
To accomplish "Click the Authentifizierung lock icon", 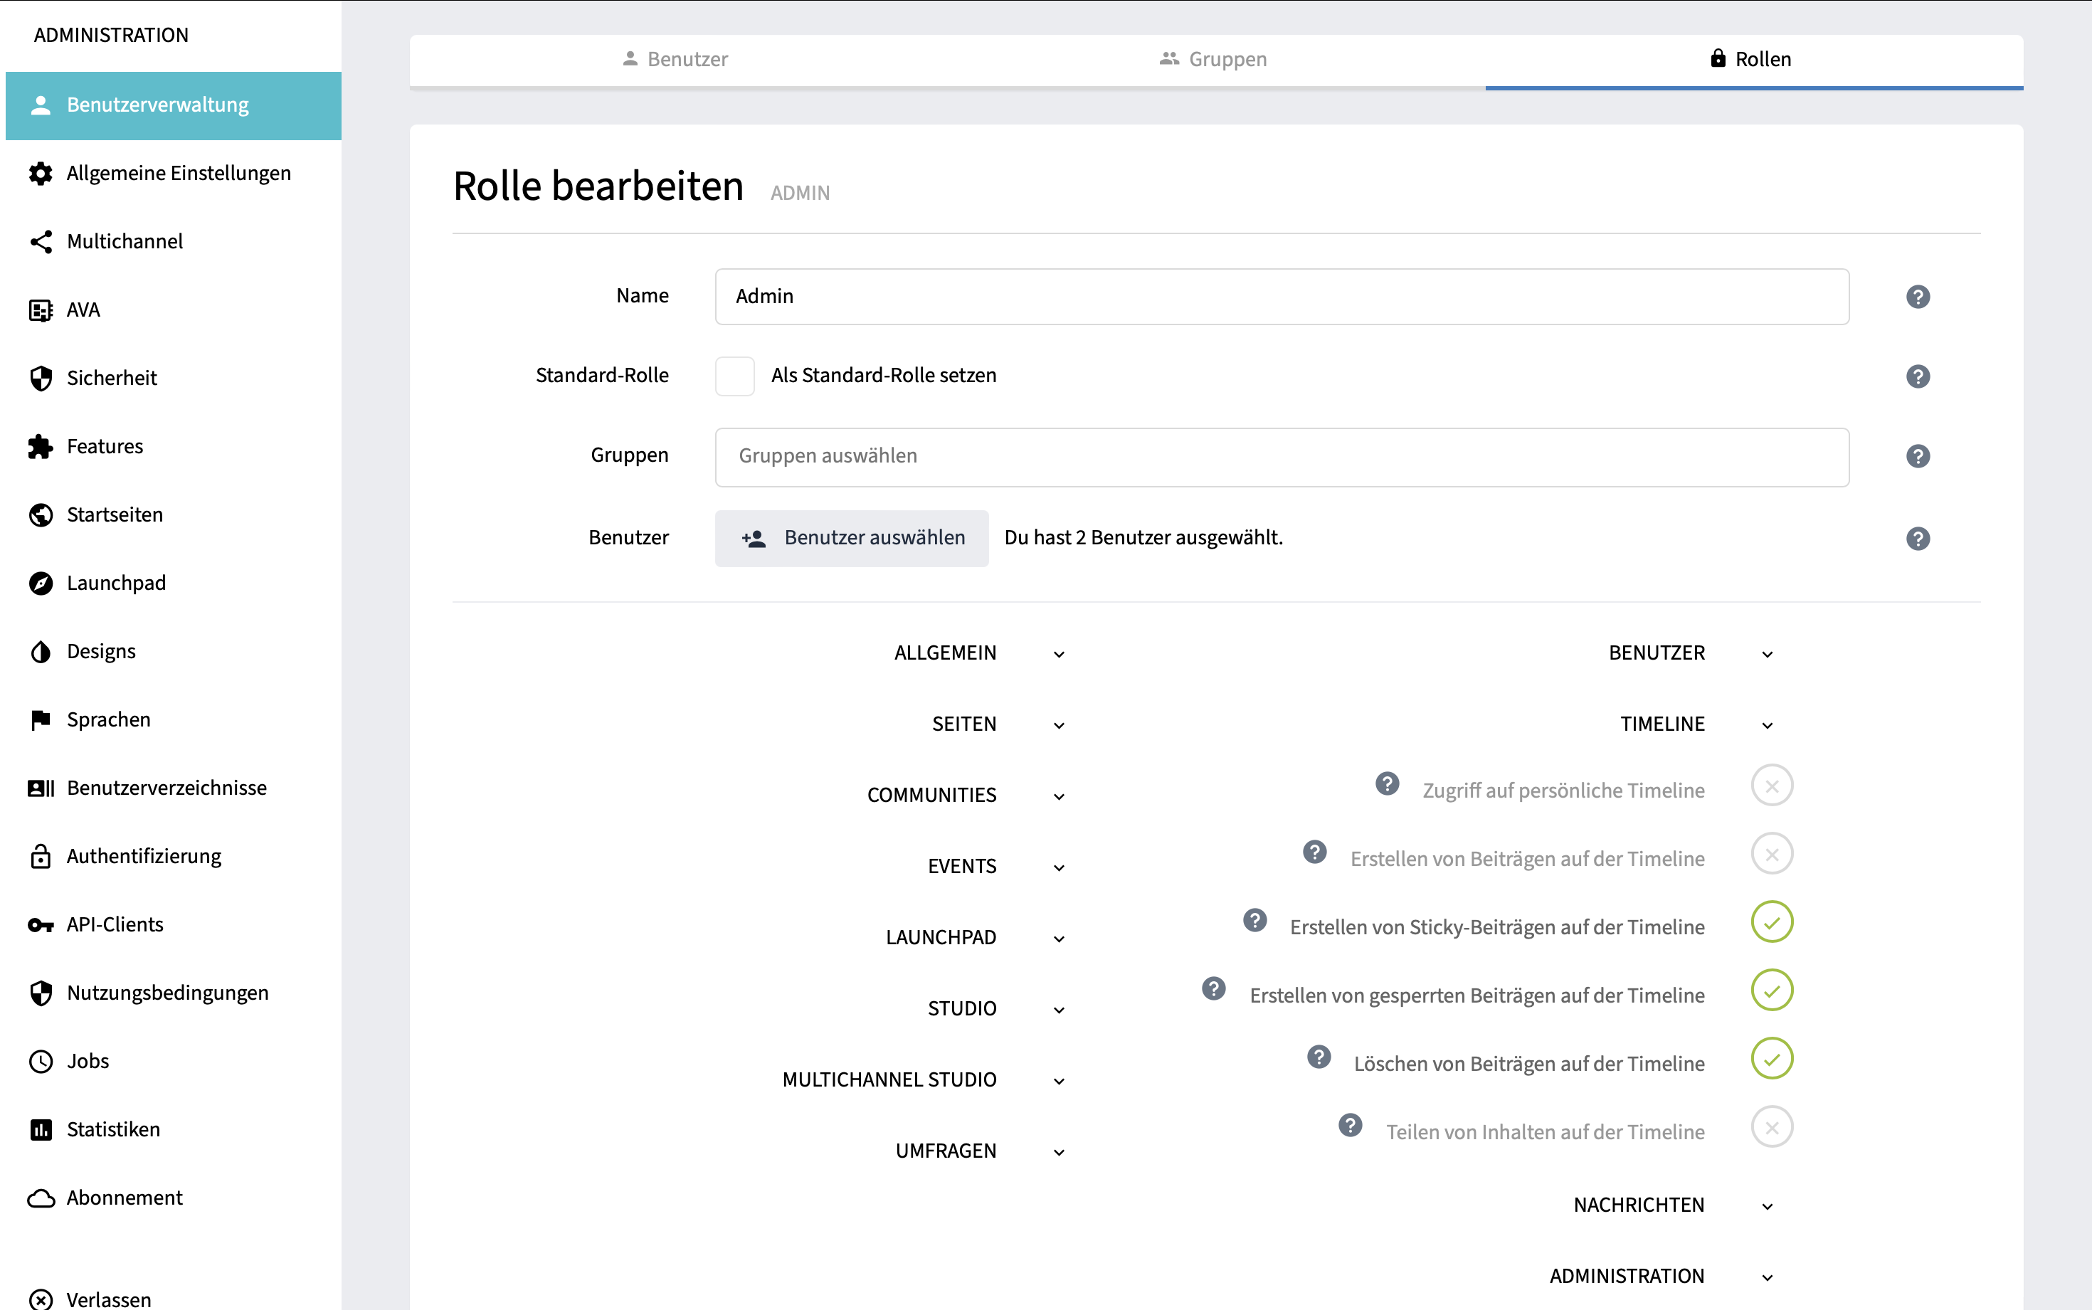I will click(x=41, y=856).
